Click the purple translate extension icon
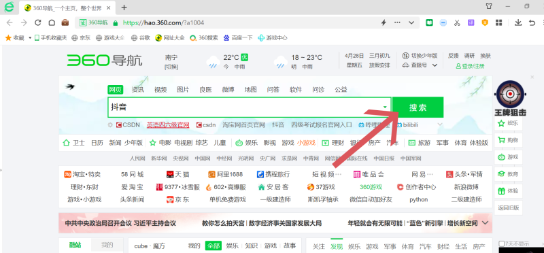Viewport: 544px width, 253px height. pyautogui.click(x=471, y=23)
